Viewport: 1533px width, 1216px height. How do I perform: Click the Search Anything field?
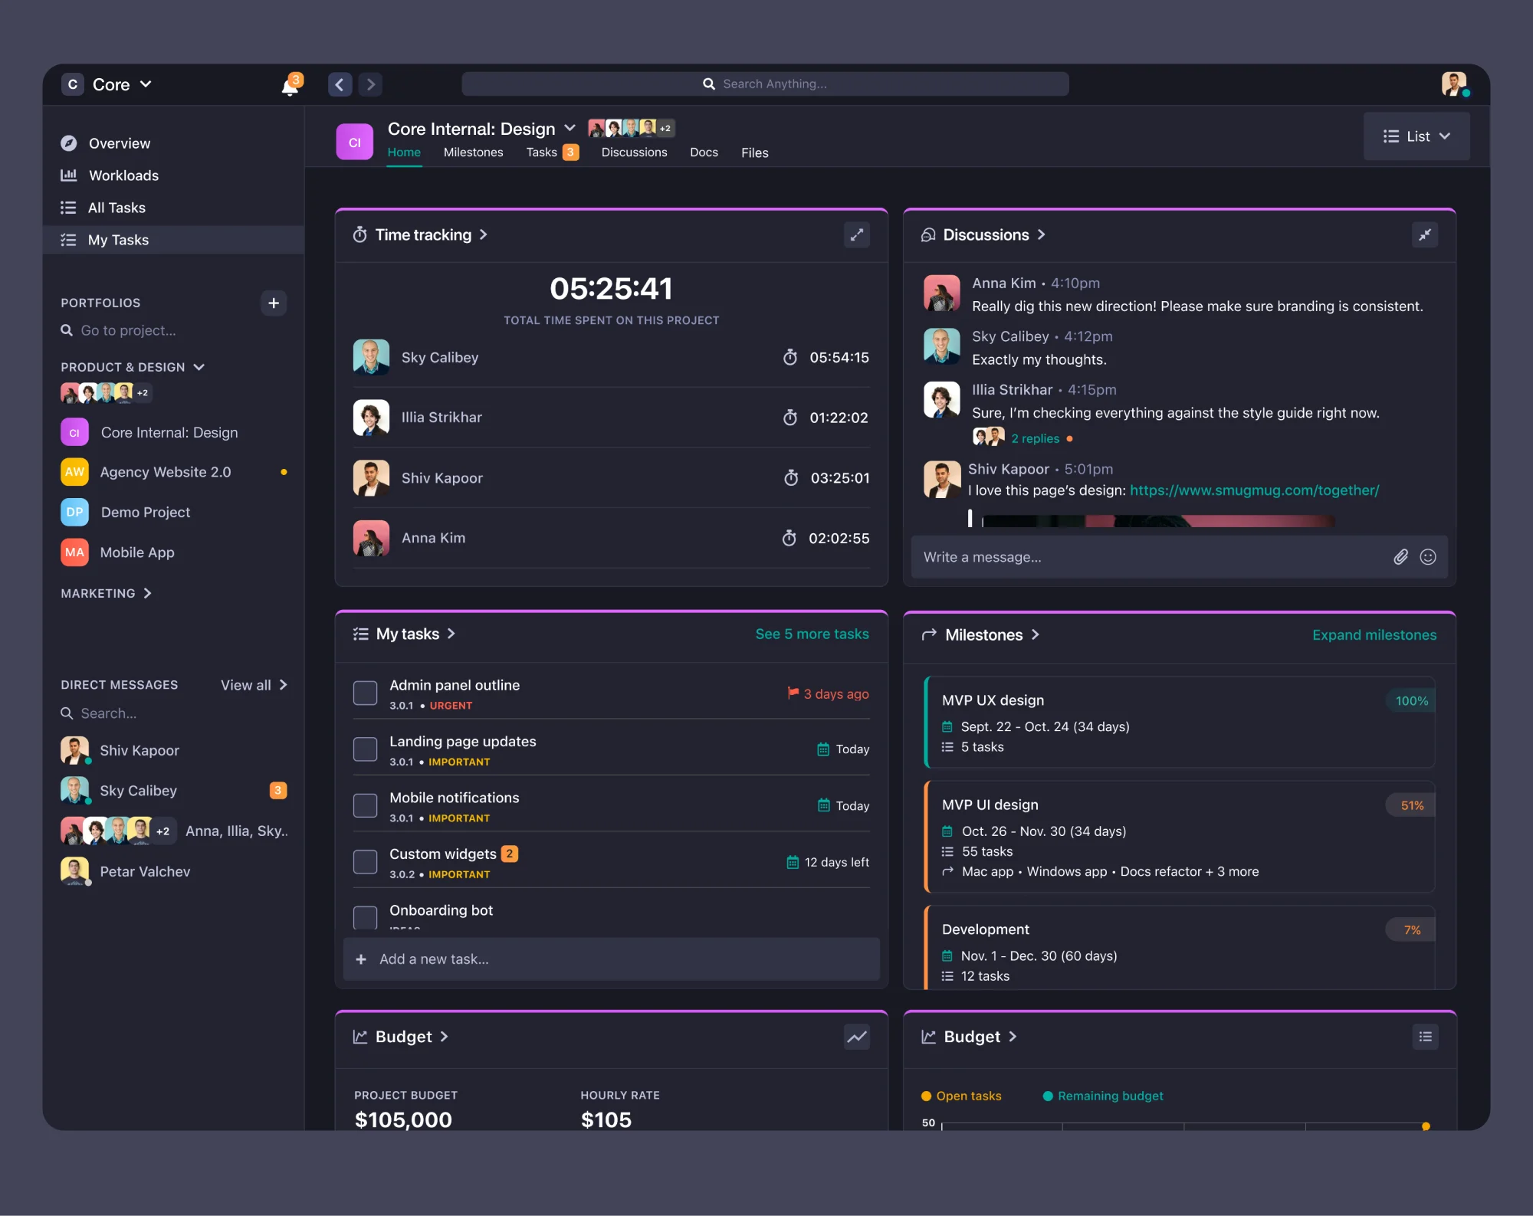765,84
